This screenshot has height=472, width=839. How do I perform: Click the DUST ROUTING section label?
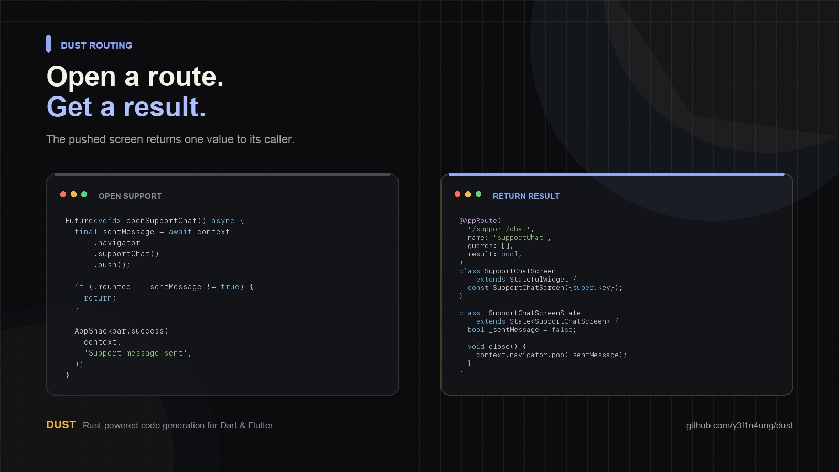click(96, 46)
